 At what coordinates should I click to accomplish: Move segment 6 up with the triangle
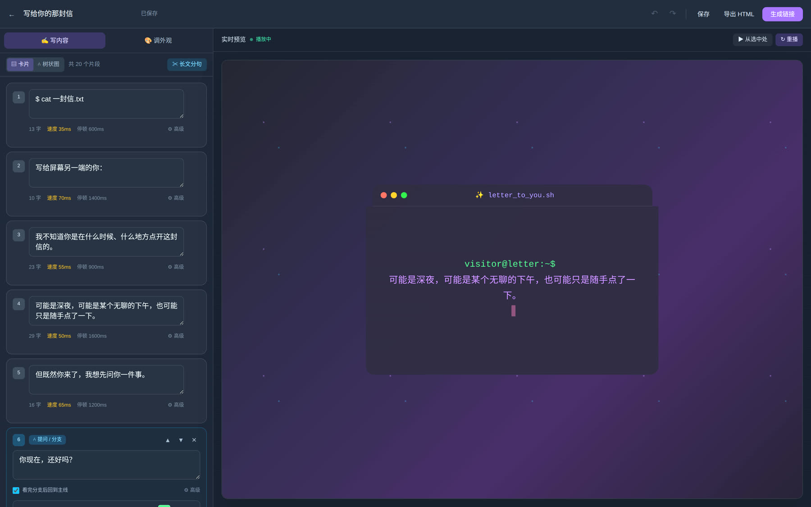click(x=168, y=440)
